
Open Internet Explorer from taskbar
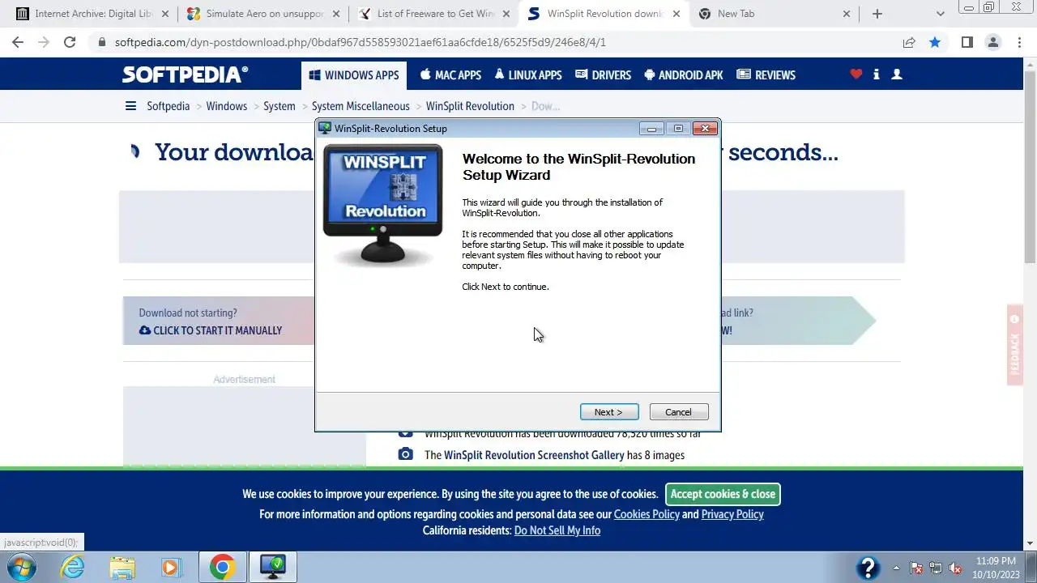(73, 568)
